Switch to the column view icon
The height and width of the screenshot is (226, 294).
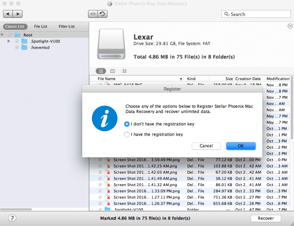click(x=113, y=71)
